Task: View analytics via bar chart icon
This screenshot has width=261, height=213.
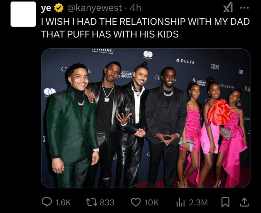Action: point(181,203)
